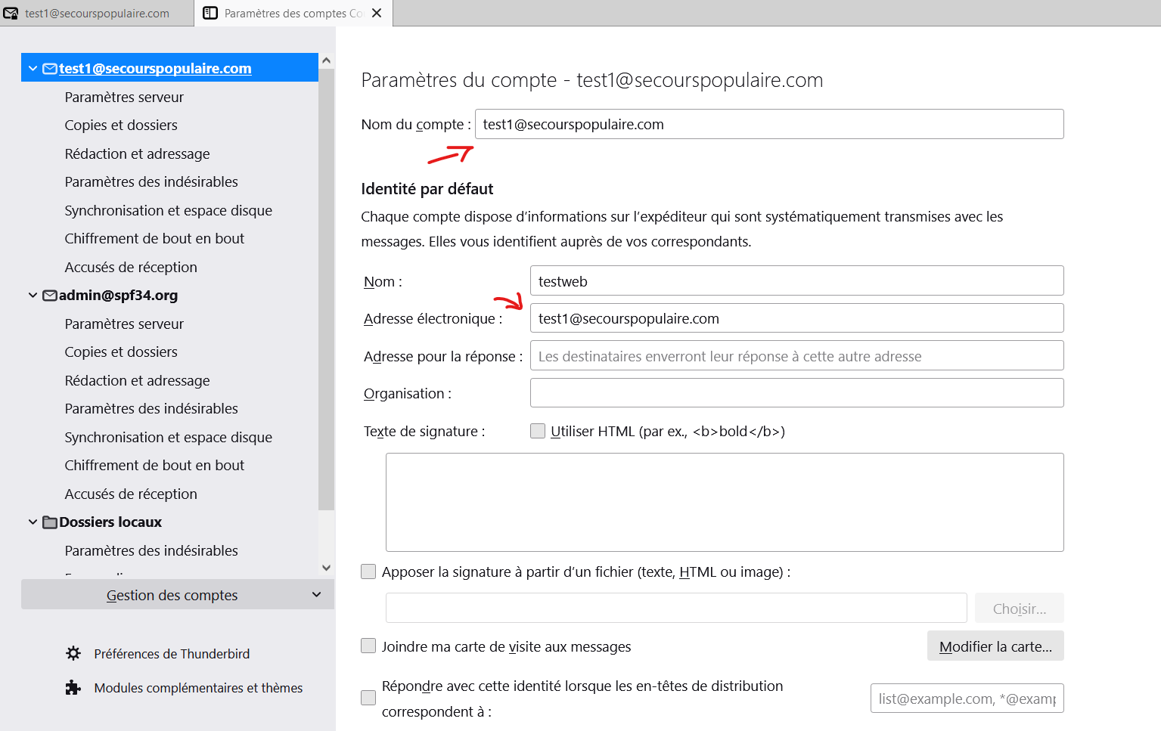
Task: Toggle Joindre ma carte de visite checkbox
Action: [x=368, y=646]
